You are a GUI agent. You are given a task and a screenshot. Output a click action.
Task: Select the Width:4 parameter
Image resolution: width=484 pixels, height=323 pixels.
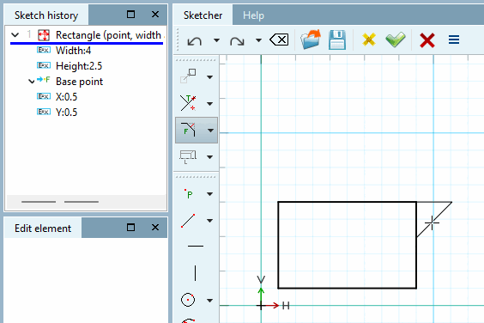(74, 51)
